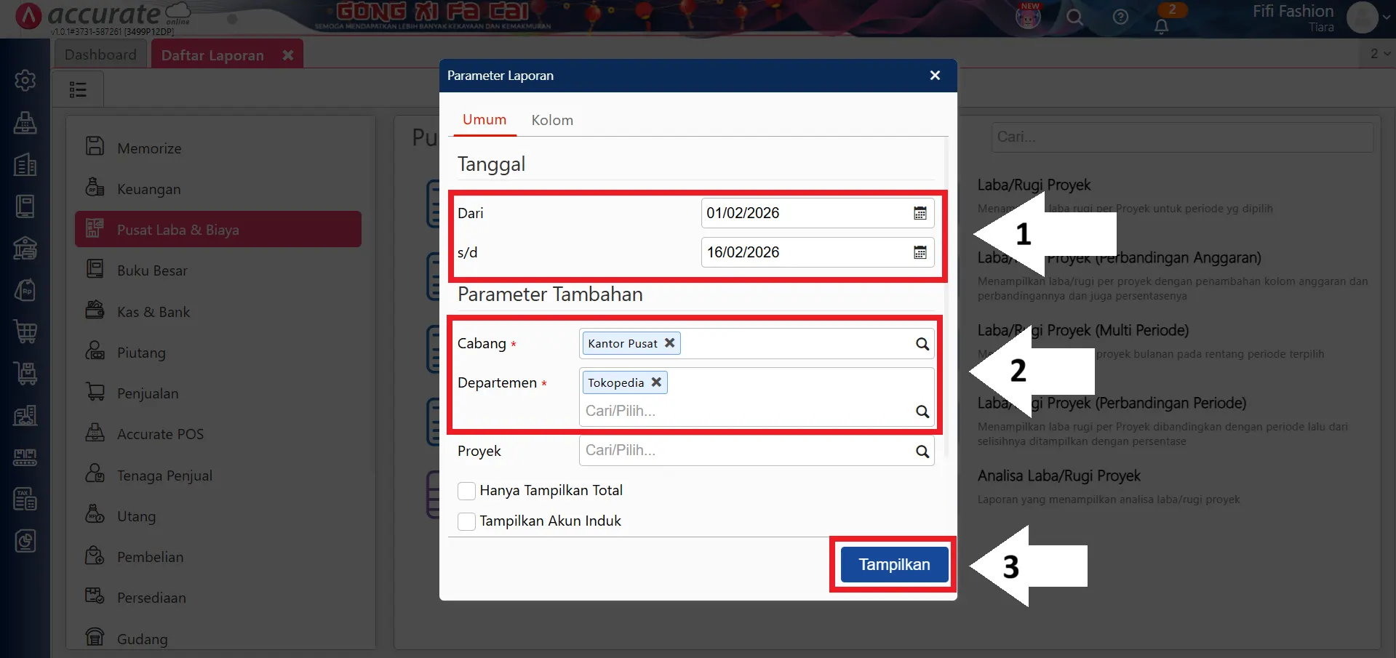
Task: Click search icon in Departemen field
Action: tap(922, 412)
